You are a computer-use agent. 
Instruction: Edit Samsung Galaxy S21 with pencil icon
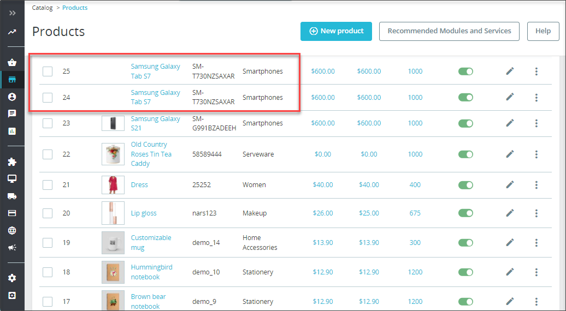510,123
